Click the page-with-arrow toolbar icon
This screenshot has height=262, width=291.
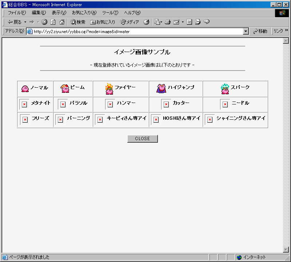[x=198, y=22]
